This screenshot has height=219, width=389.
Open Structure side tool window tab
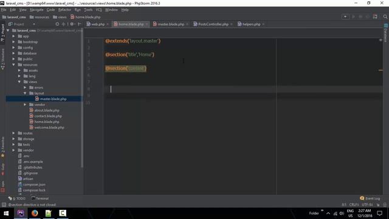2,59
